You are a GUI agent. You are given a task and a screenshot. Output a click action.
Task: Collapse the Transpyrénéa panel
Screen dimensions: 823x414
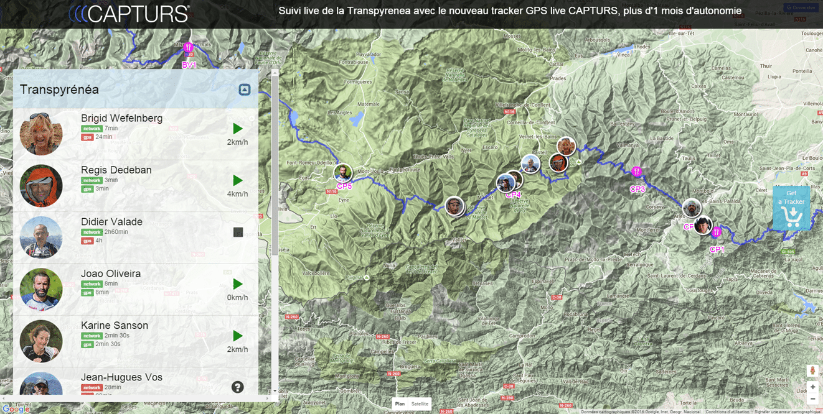pyautogui.click(x=245, y=90)
